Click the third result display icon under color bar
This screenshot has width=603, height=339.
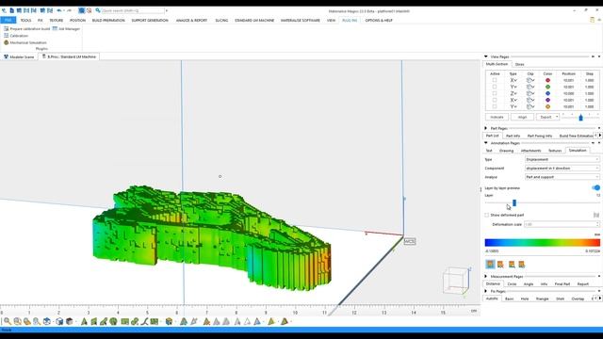[x=512, y=264]
